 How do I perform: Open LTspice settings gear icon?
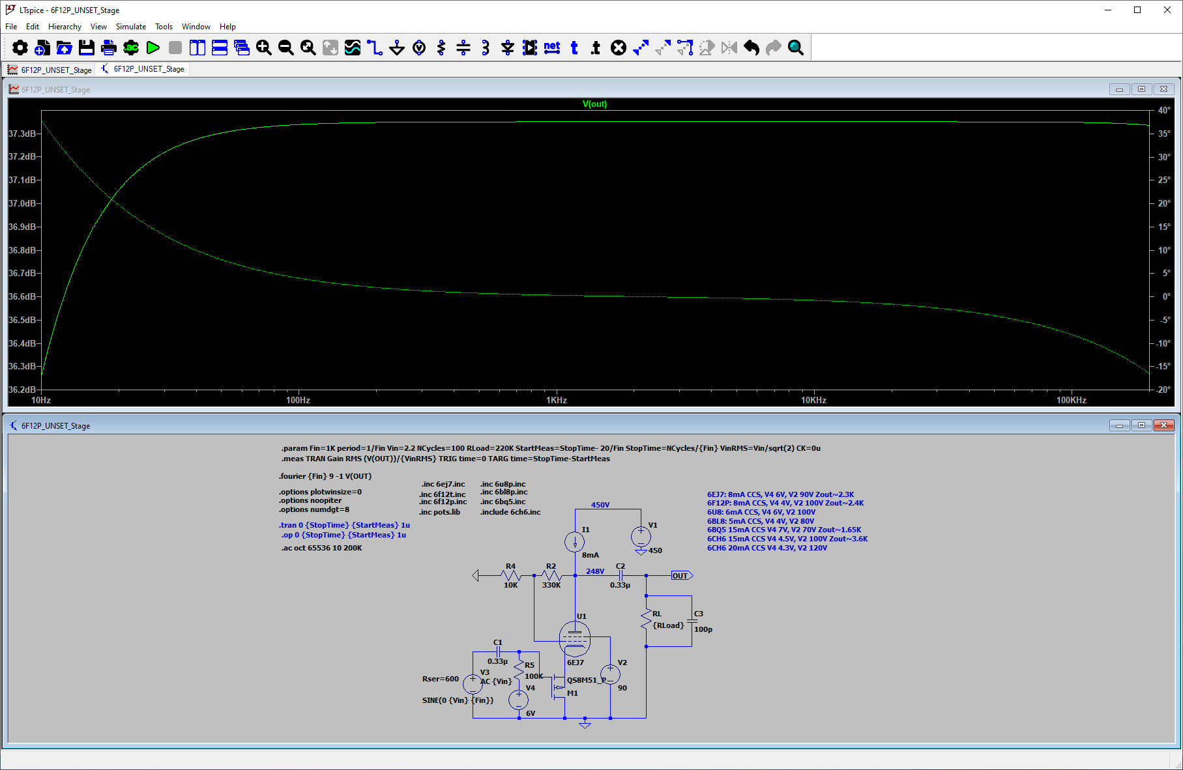(x=20, y=48)
